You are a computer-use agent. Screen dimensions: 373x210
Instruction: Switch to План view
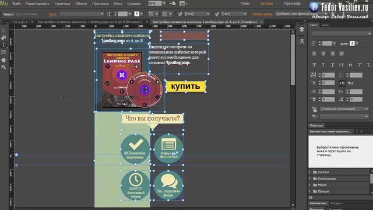tap(245, 3)
